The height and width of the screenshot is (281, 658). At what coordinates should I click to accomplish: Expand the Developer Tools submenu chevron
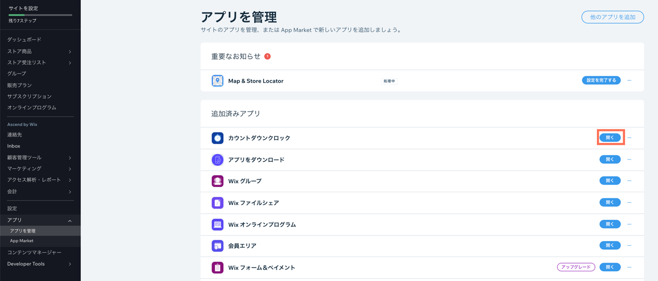[70, 265]
